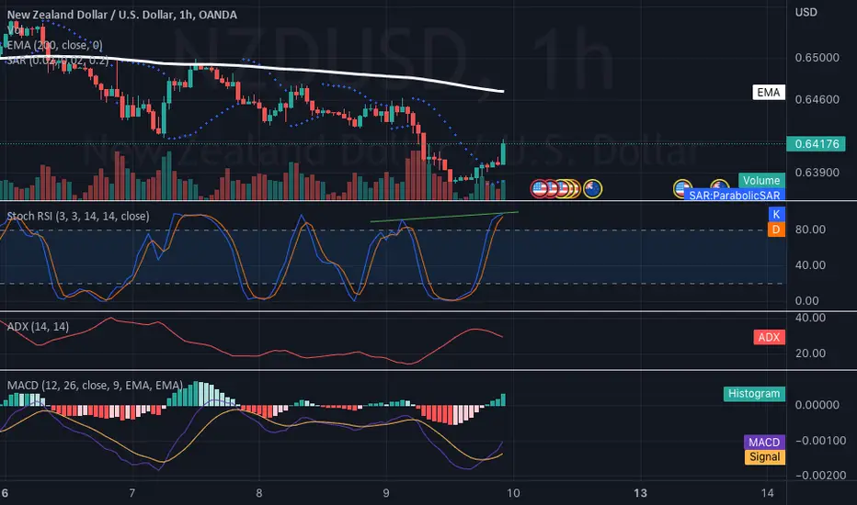Click the current price 0.64176 label
Viewport: 857px width, 505px height.
[x=816, y=144]
